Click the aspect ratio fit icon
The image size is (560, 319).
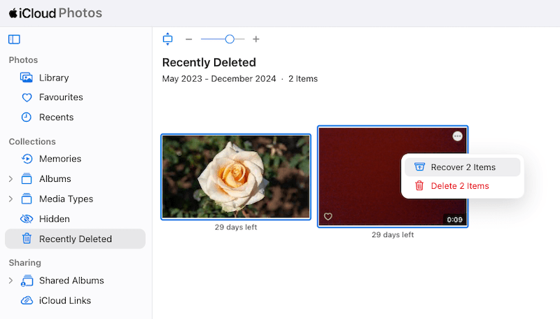[x=167, y=39]
